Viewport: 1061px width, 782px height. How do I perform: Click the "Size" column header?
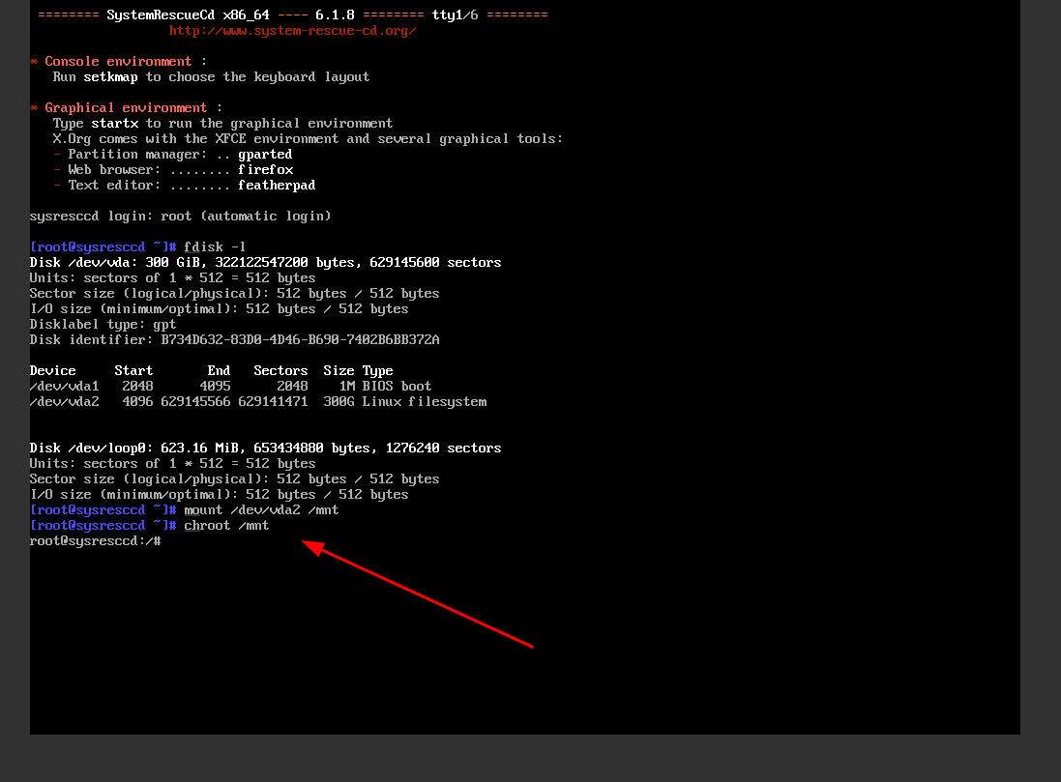[339, 371]
